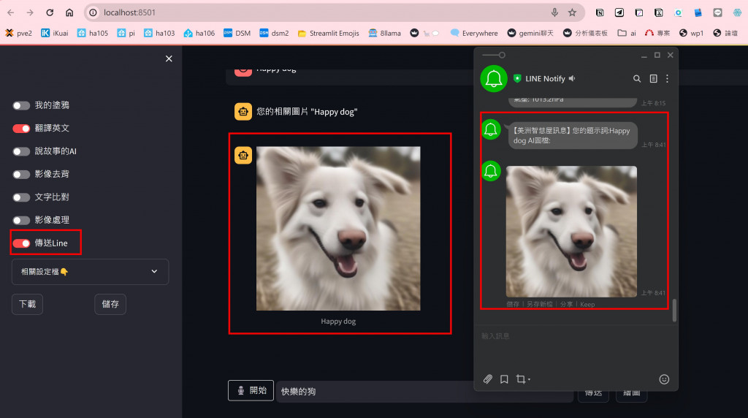
Task: Click Keep under the LINE photo
Action: coord(587,305)
